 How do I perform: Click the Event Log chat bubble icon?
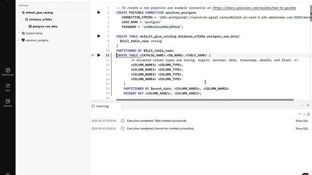93,106
